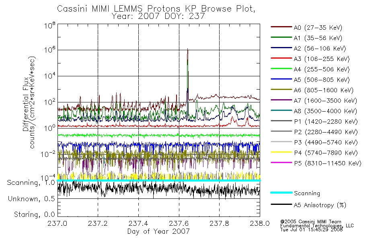Click the Scanning legend text

pyautogui.click(x=307, y=194)
